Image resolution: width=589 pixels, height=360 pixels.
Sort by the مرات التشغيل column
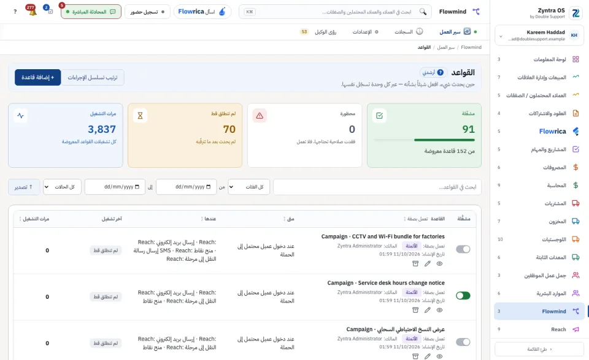pos(34,219)
